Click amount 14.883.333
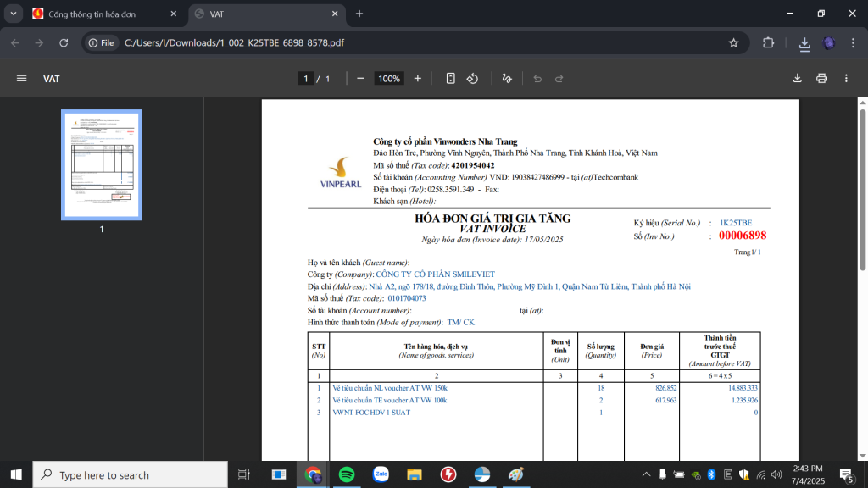The height and width of the screenshot is (488, 868). click(x=743, y=388)
